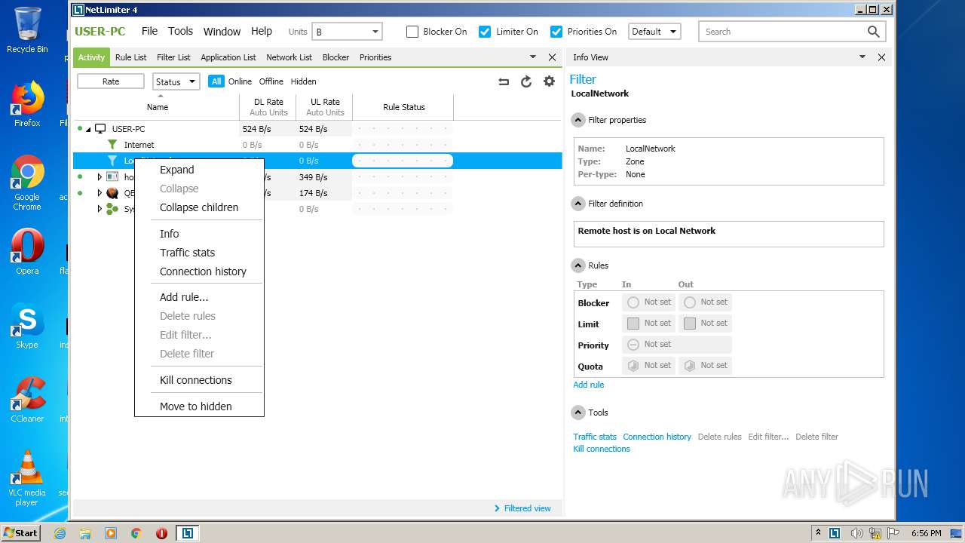Click the USER-PC computer monitor icon
965x543 pixels.
[100, 129]
